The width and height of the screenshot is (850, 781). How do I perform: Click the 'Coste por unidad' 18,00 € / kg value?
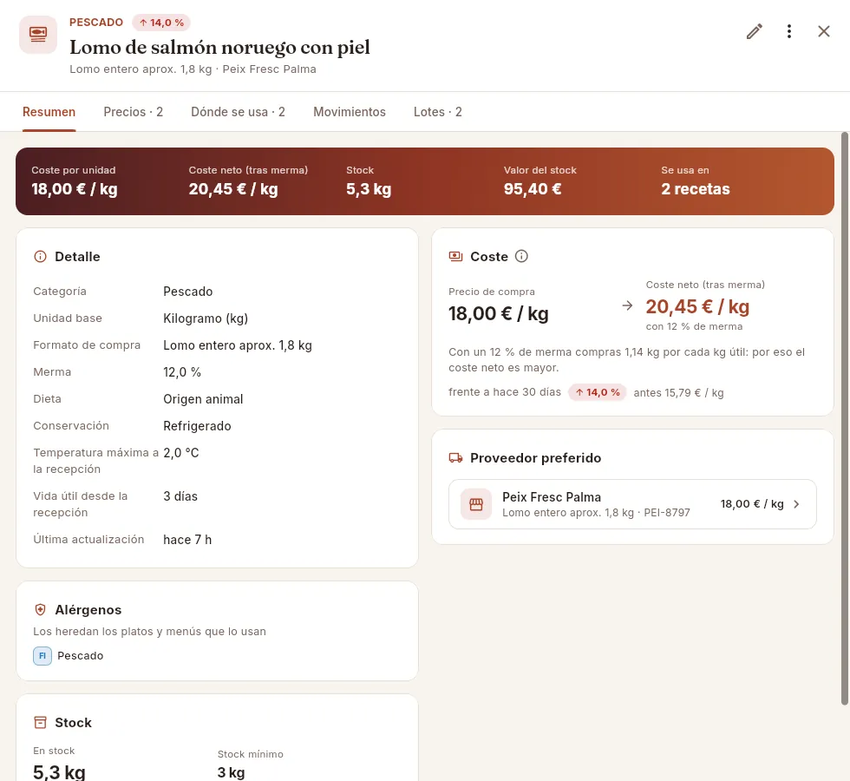[75, 189]
